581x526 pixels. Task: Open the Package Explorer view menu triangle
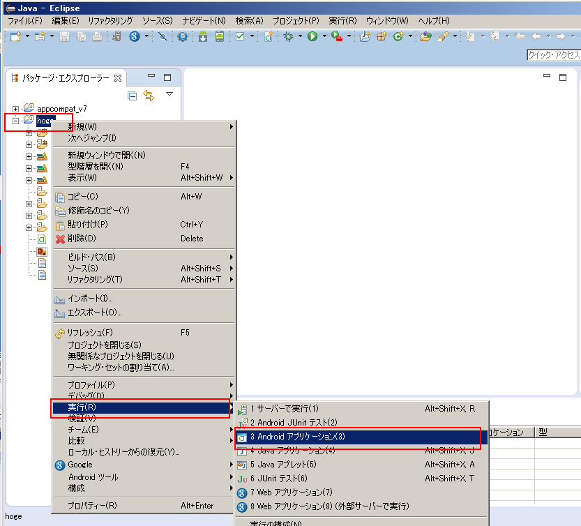(169, 94)
